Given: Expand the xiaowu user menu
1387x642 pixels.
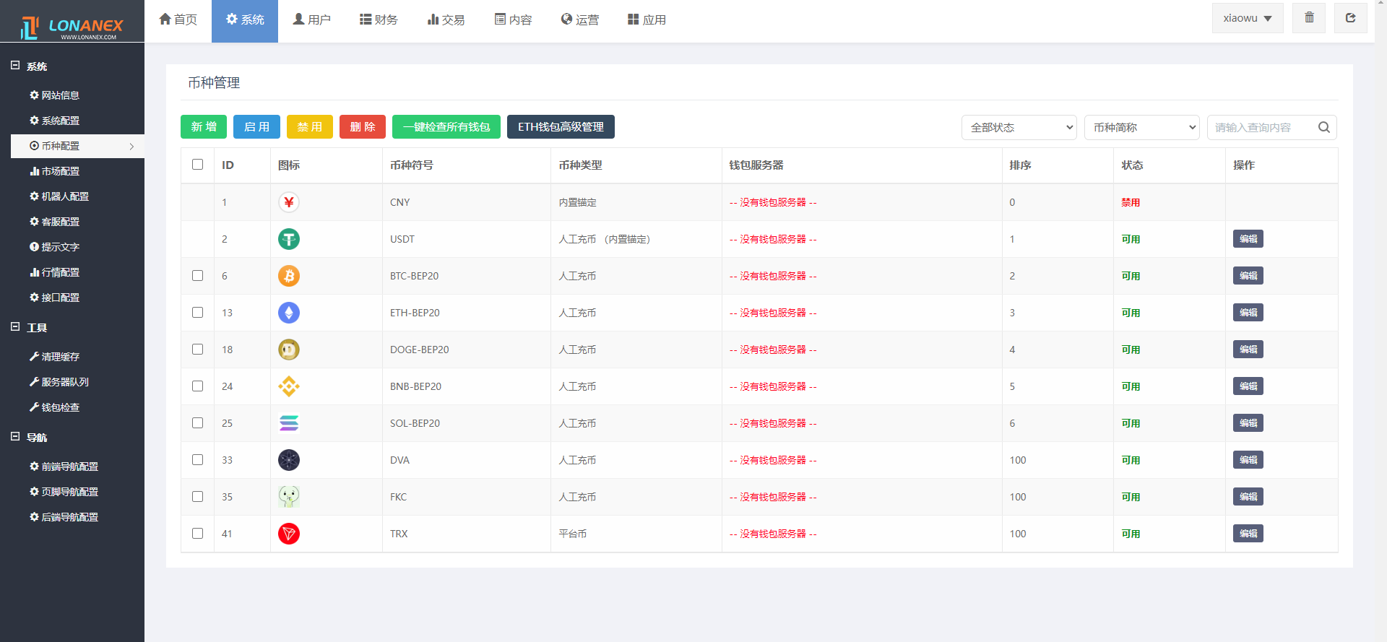Looking at the screenshot, I should [1247, 18].
